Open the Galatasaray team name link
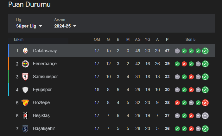222x136 pixels. tap(45, 51)
